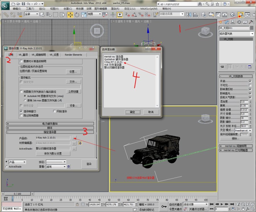This screenshot has width=256, height=212.
Task: Switch to the 'Render Elements' tab
Action: (73, 55)
